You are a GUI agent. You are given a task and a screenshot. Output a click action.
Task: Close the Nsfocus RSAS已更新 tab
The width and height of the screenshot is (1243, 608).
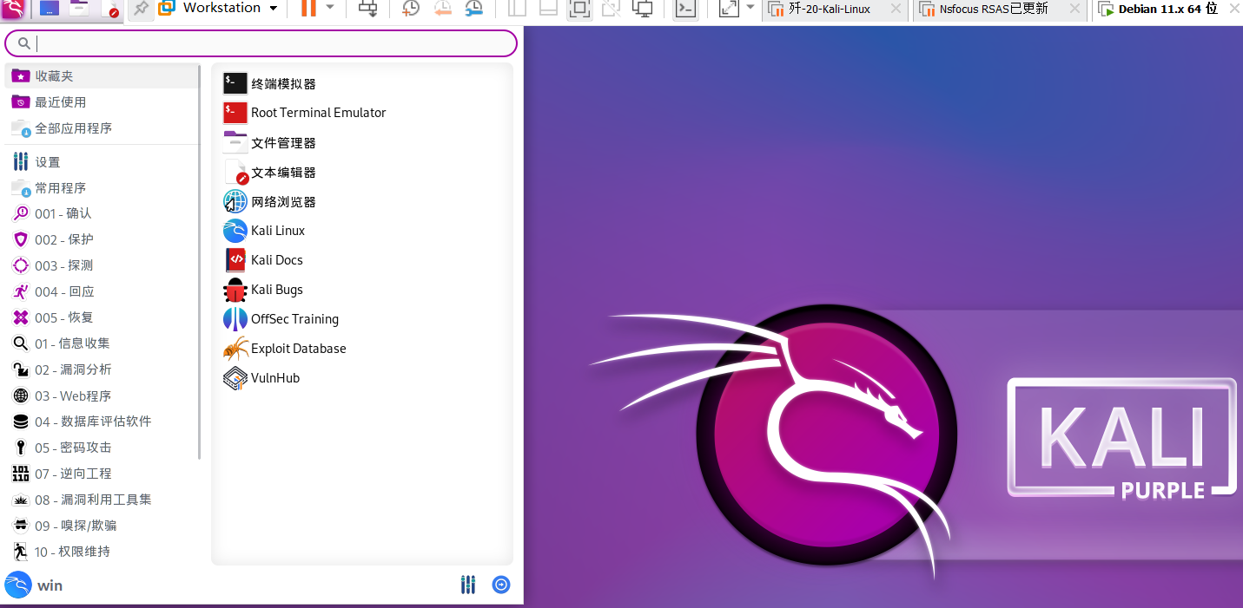1075,9
